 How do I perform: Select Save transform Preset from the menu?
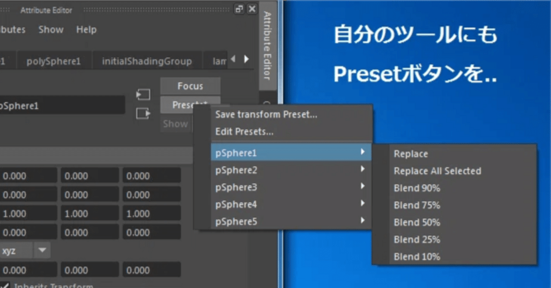click(266, 114)
